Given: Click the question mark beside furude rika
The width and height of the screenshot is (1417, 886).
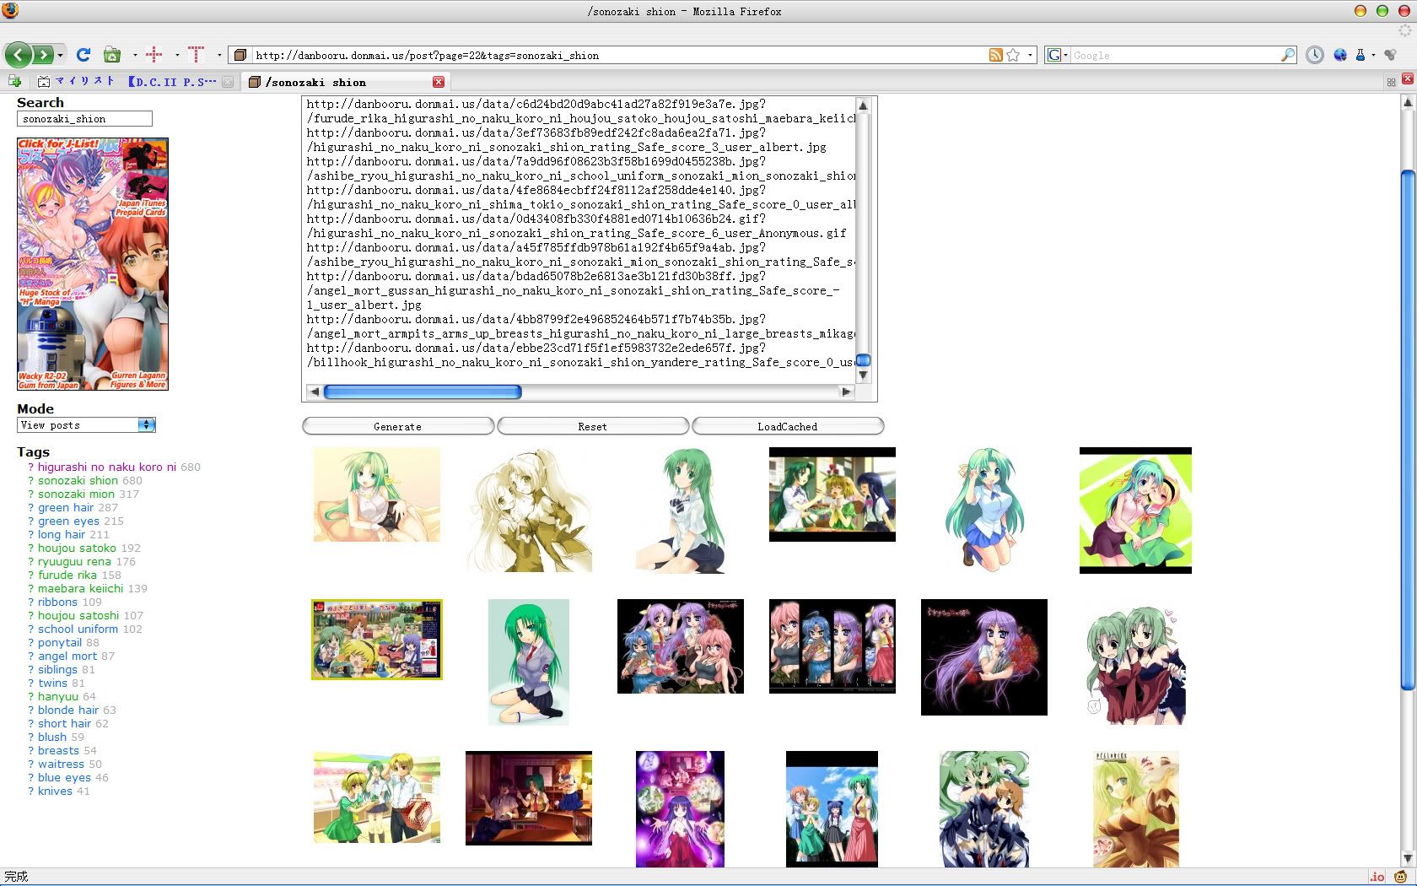Looking at the screenshot, I should click(30, 575).
